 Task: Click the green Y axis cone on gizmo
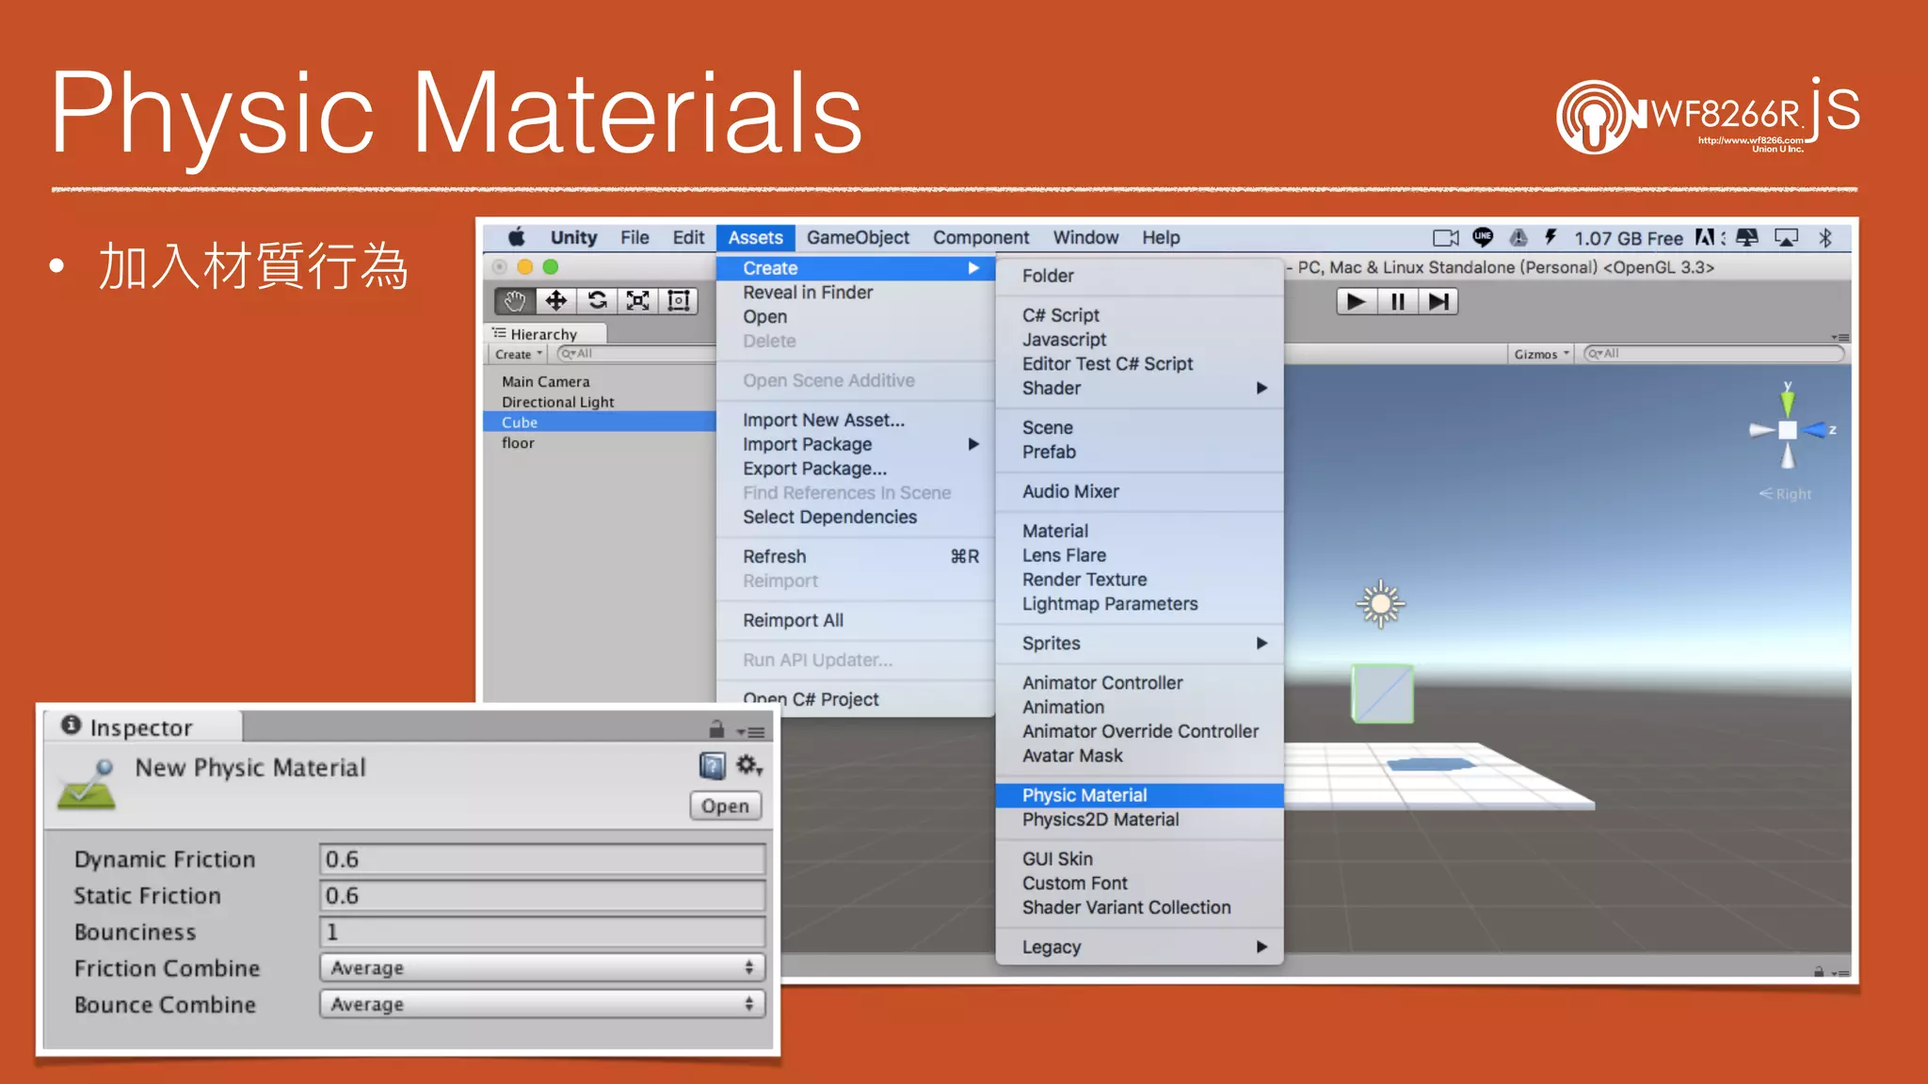point(1788,403)
